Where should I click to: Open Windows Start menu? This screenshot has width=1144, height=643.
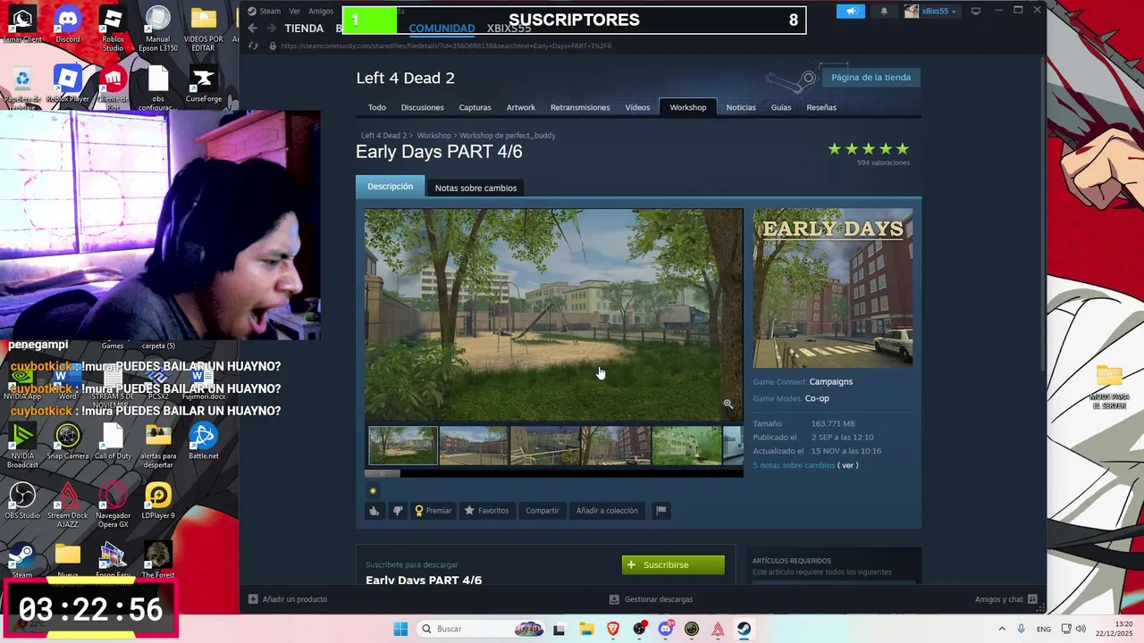click(400, 629)
